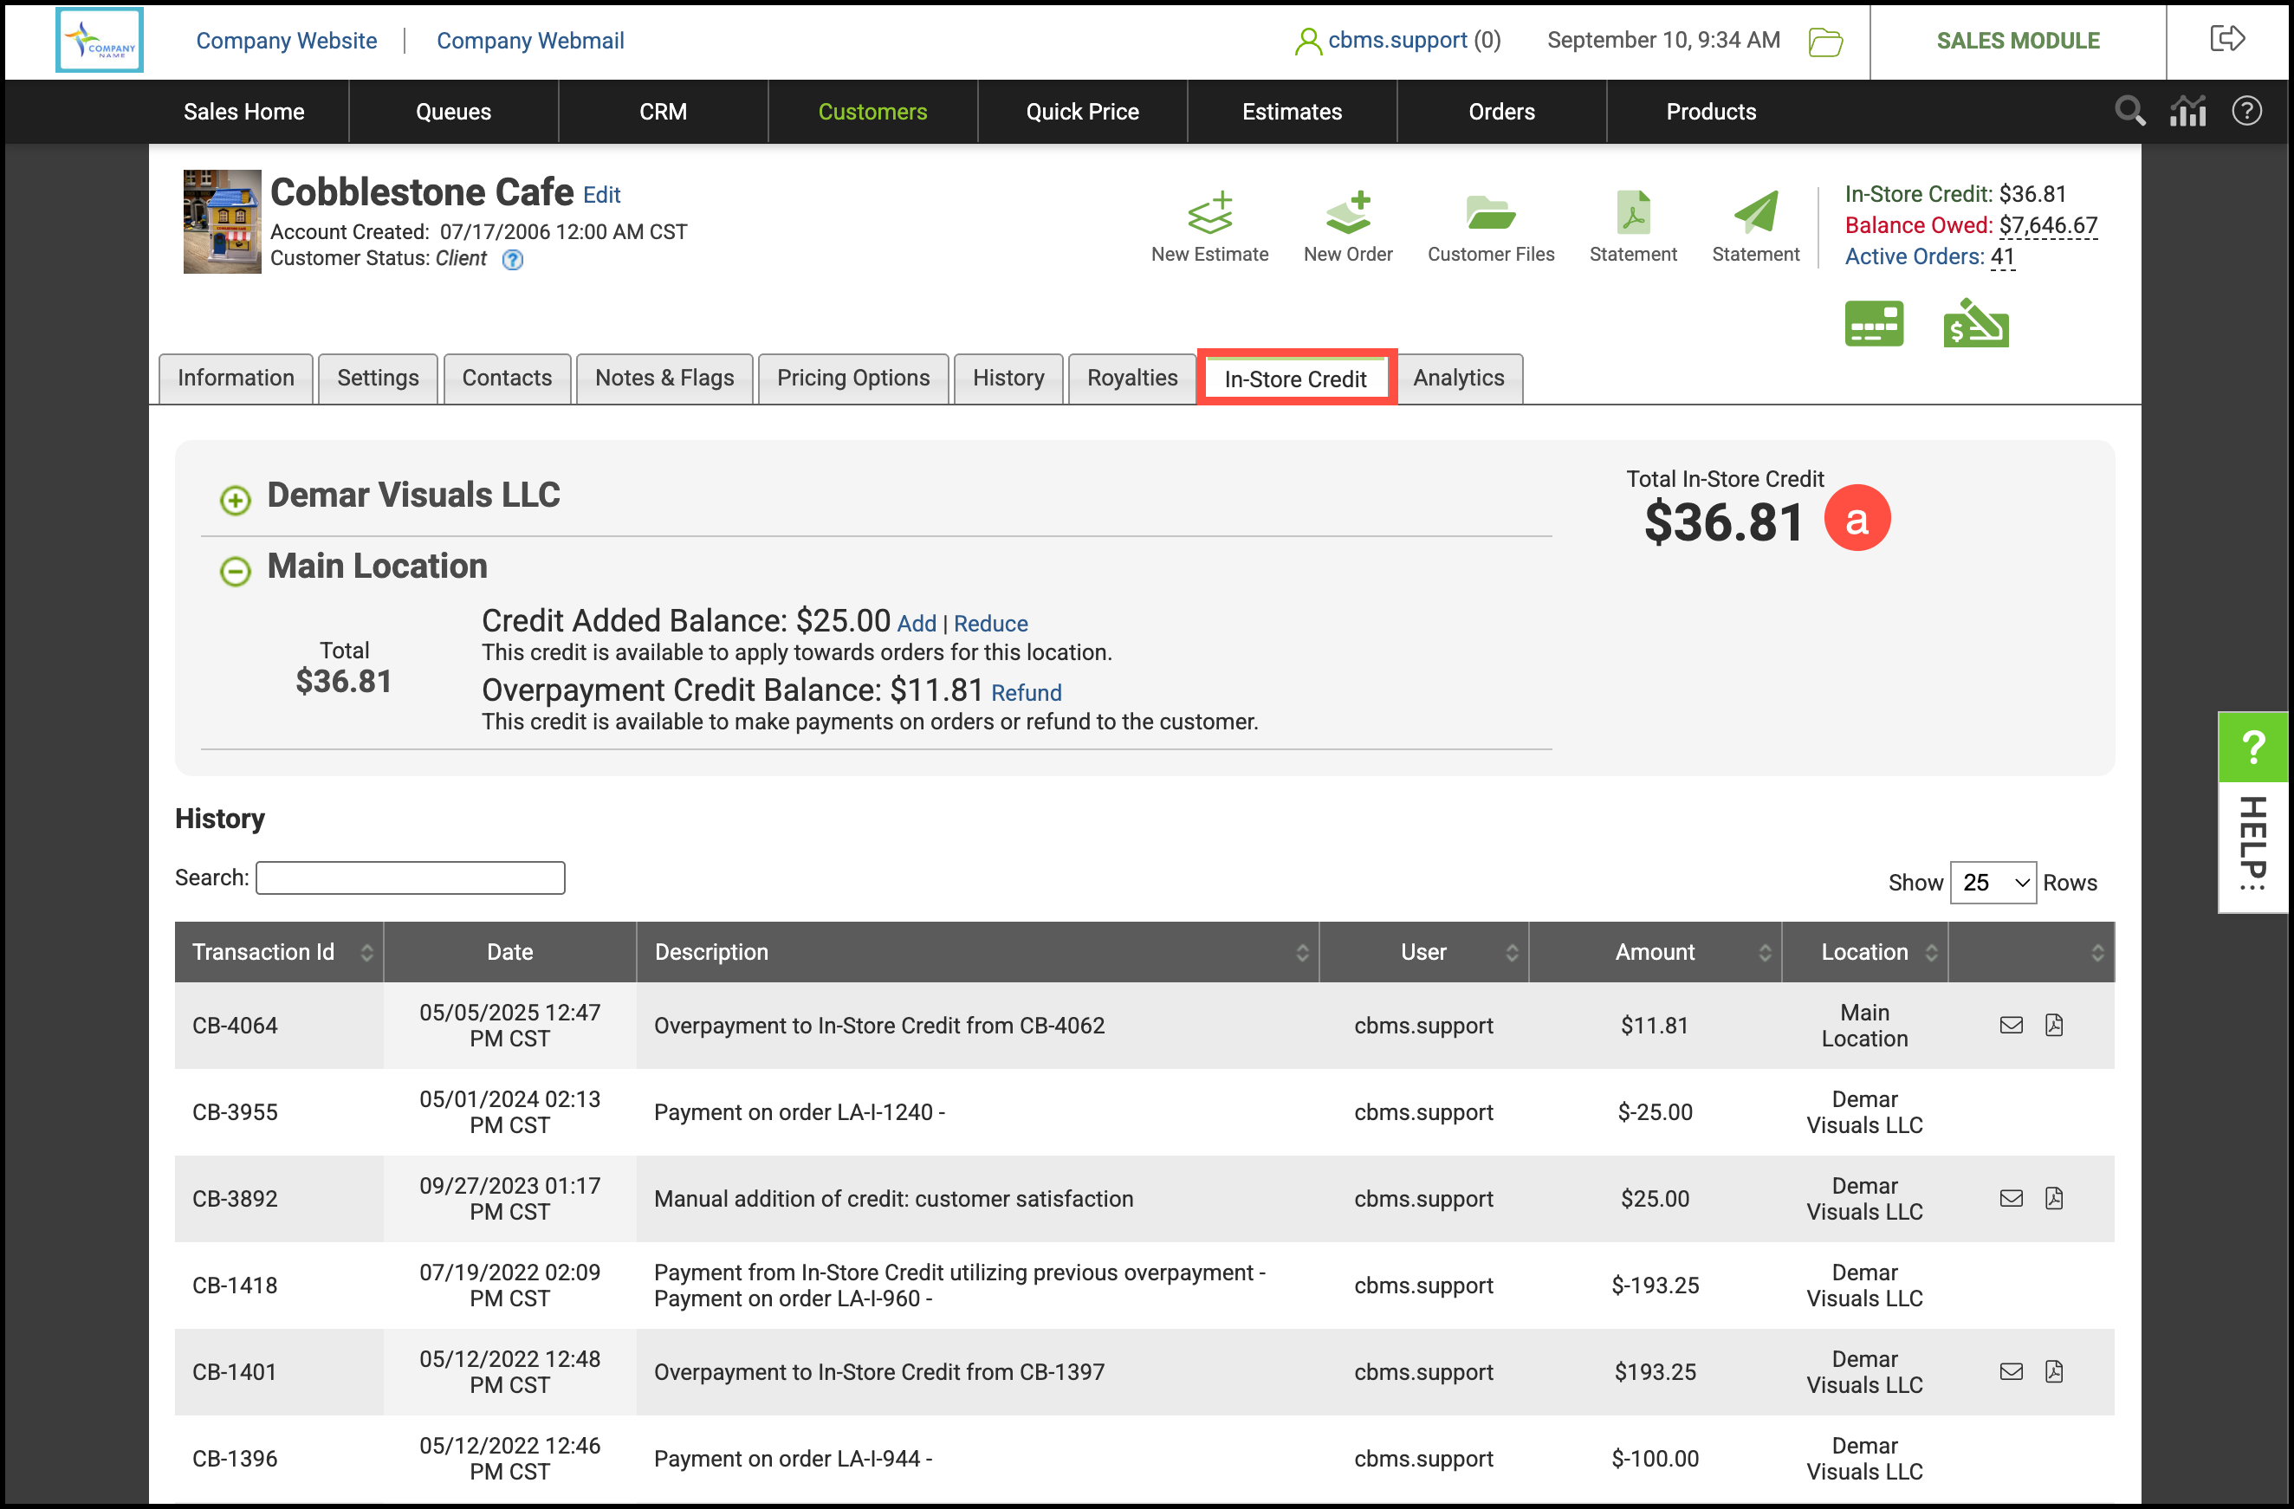Open the Show rows count dropdown

coord(1992,882)
